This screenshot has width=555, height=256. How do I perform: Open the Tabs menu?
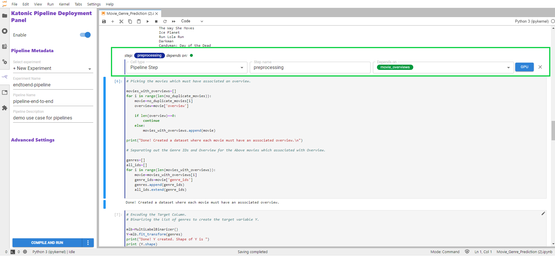78,4
